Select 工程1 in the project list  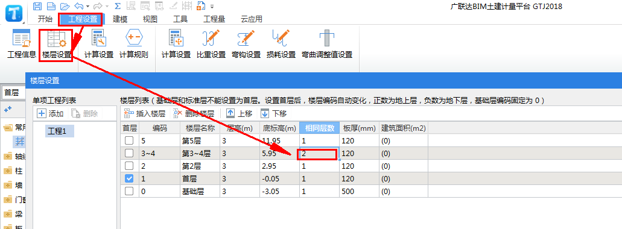[59, 131]
